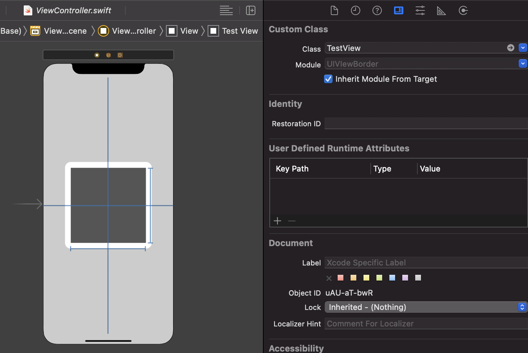Open the Class dropdown arrow

(523, 48)
